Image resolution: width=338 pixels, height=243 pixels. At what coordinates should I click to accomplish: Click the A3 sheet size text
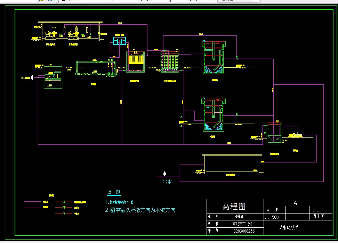pyautogui.click(x=297, y=203)
